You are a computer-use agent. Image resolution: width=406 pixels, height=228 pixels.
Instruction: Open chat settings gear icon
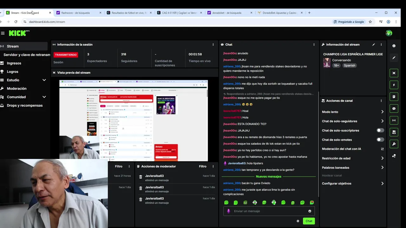pos(298,221)
